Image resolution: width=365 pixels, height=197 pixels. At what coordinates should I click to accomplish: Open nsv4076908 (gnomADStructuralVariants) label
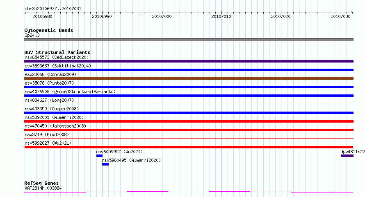click(70, 92)
